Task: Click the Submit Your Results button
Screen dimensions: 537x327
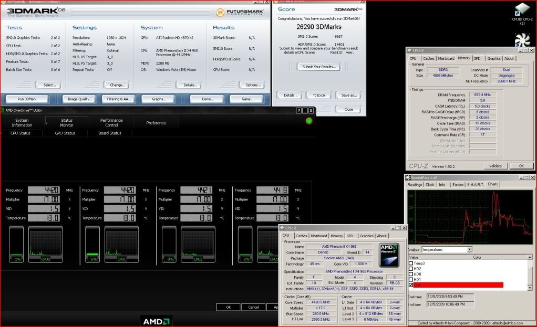Action: click(x=318, y=67)
